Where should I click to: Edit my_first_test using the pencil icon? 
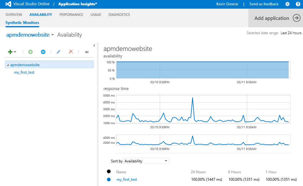pyautogui.click(x=58, y=52)
